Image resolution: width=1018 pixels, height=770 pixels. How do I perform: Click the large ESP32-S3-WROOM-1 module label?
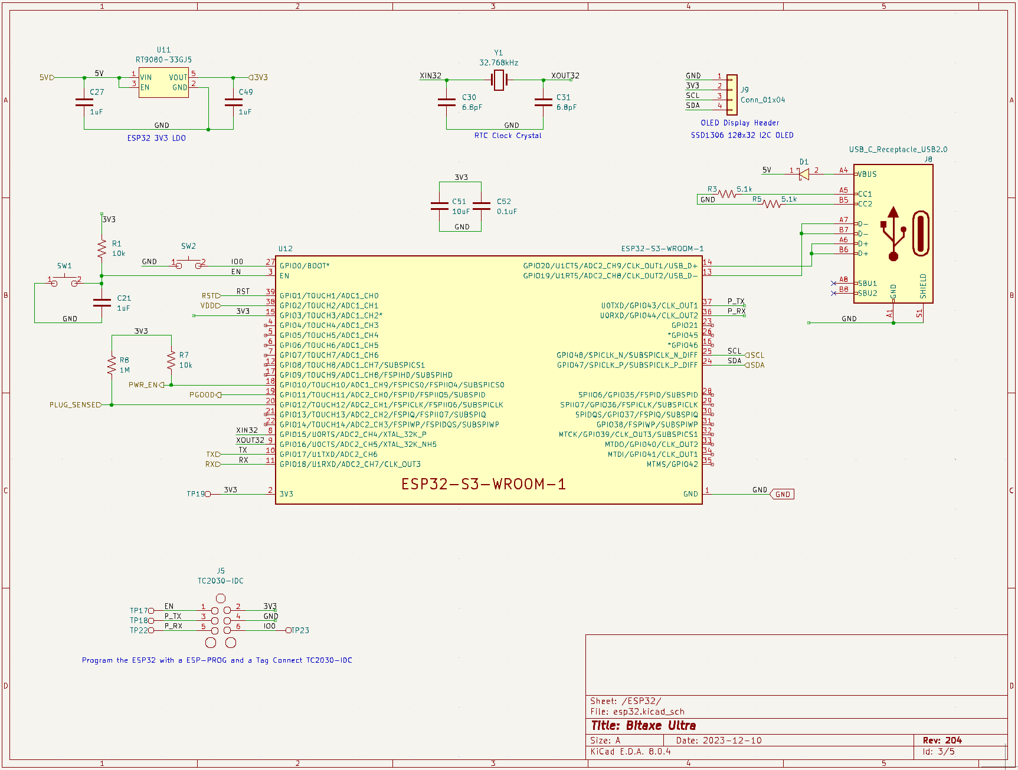(483, 484)
